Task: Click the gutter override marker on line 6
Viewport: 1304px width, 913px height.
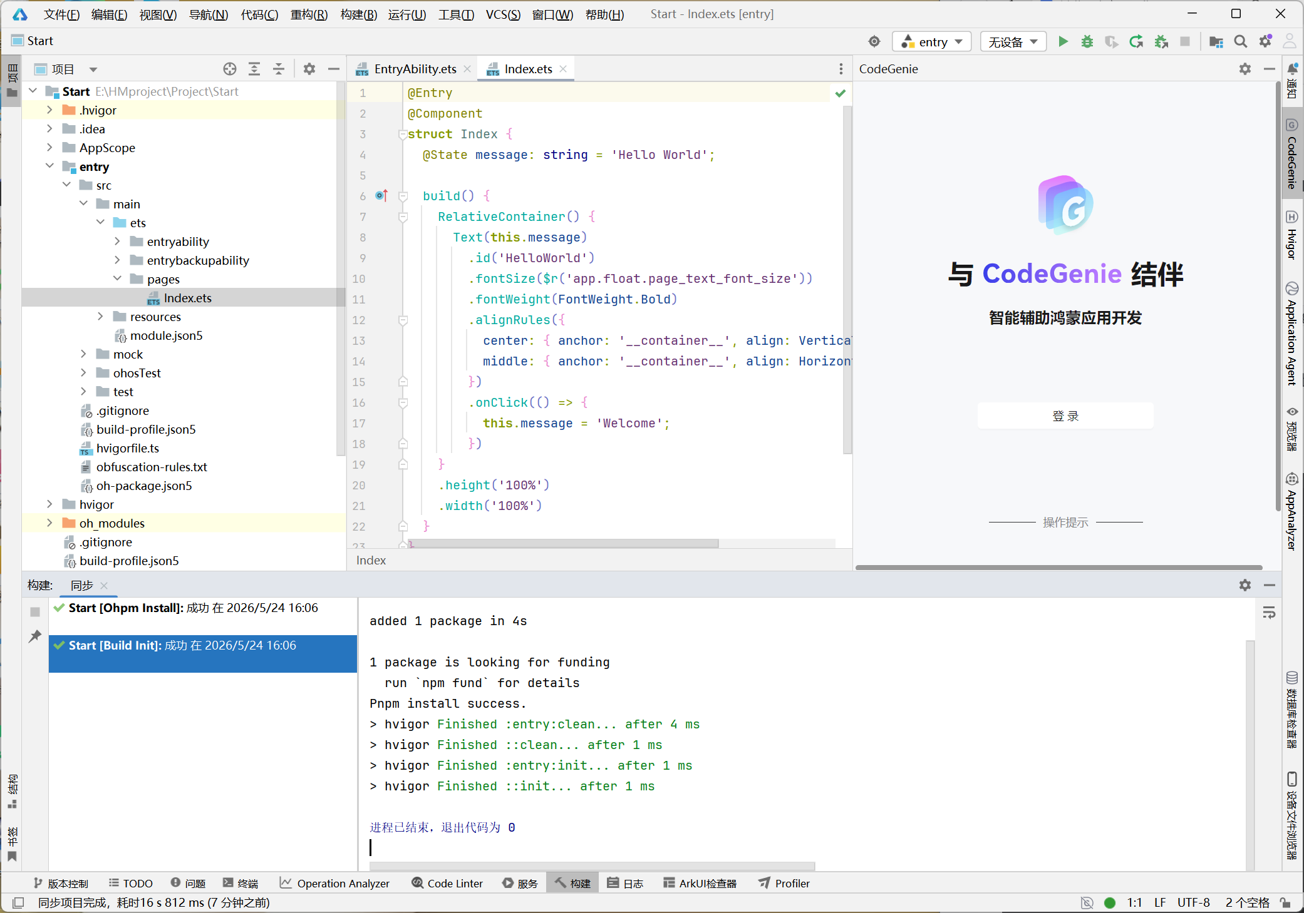Action: tap(381, 196)
